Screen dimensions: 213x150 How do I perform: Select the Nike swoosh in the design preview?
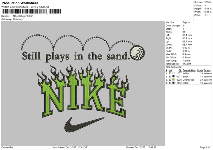click(84, 125)
